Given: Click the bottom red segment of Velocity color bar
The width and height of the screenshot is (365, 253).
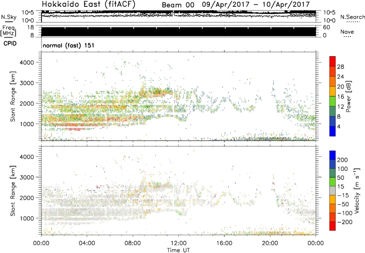Looking at the screenshot, I should [x=333, y=226].
